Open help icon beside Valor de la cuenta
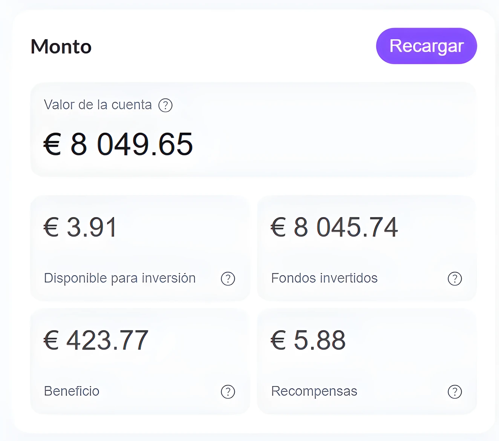Viewport: 499px width, 441px height. click(x=165, y=105)
